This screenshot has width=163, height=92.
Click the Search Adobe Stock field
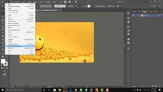click(138, 2)
